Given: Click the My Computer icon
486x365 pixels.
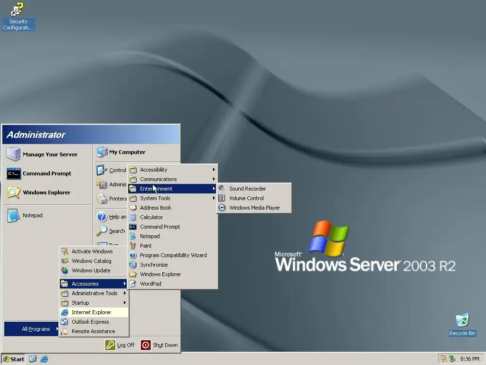Looking at the screenshot, I should (x=102, y=152).
